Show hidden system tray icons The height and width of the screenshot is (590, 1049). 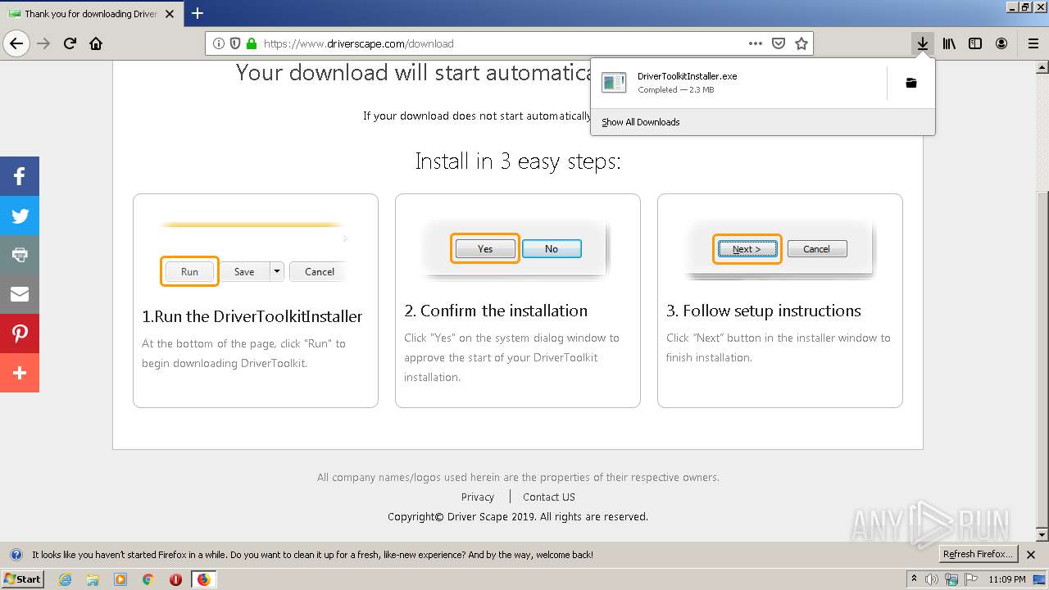coord(914,579)
